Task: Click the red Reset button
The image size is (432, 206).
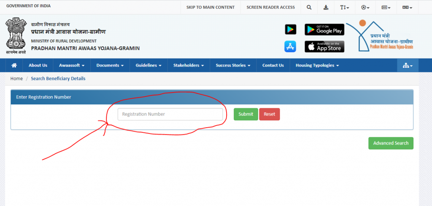Action: [269, 114]
